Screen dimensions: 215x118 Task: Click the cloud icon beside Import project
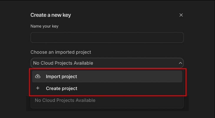point(38,76)
